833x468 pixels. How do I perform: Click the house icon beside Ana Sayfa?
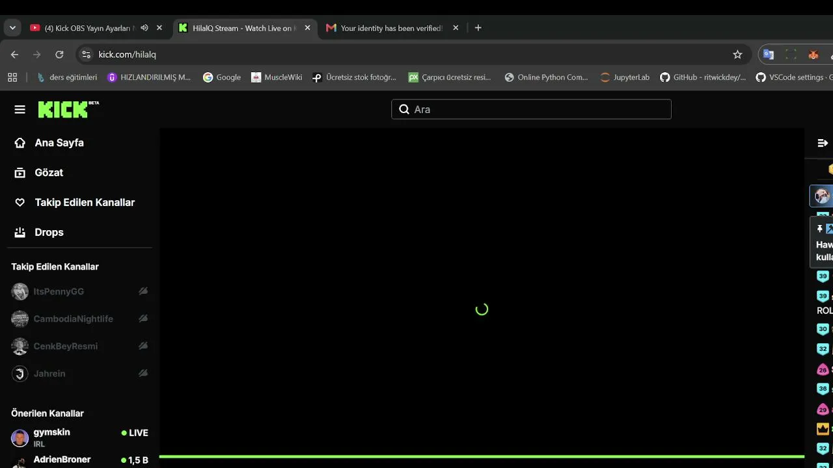click(x=20, y=142)
